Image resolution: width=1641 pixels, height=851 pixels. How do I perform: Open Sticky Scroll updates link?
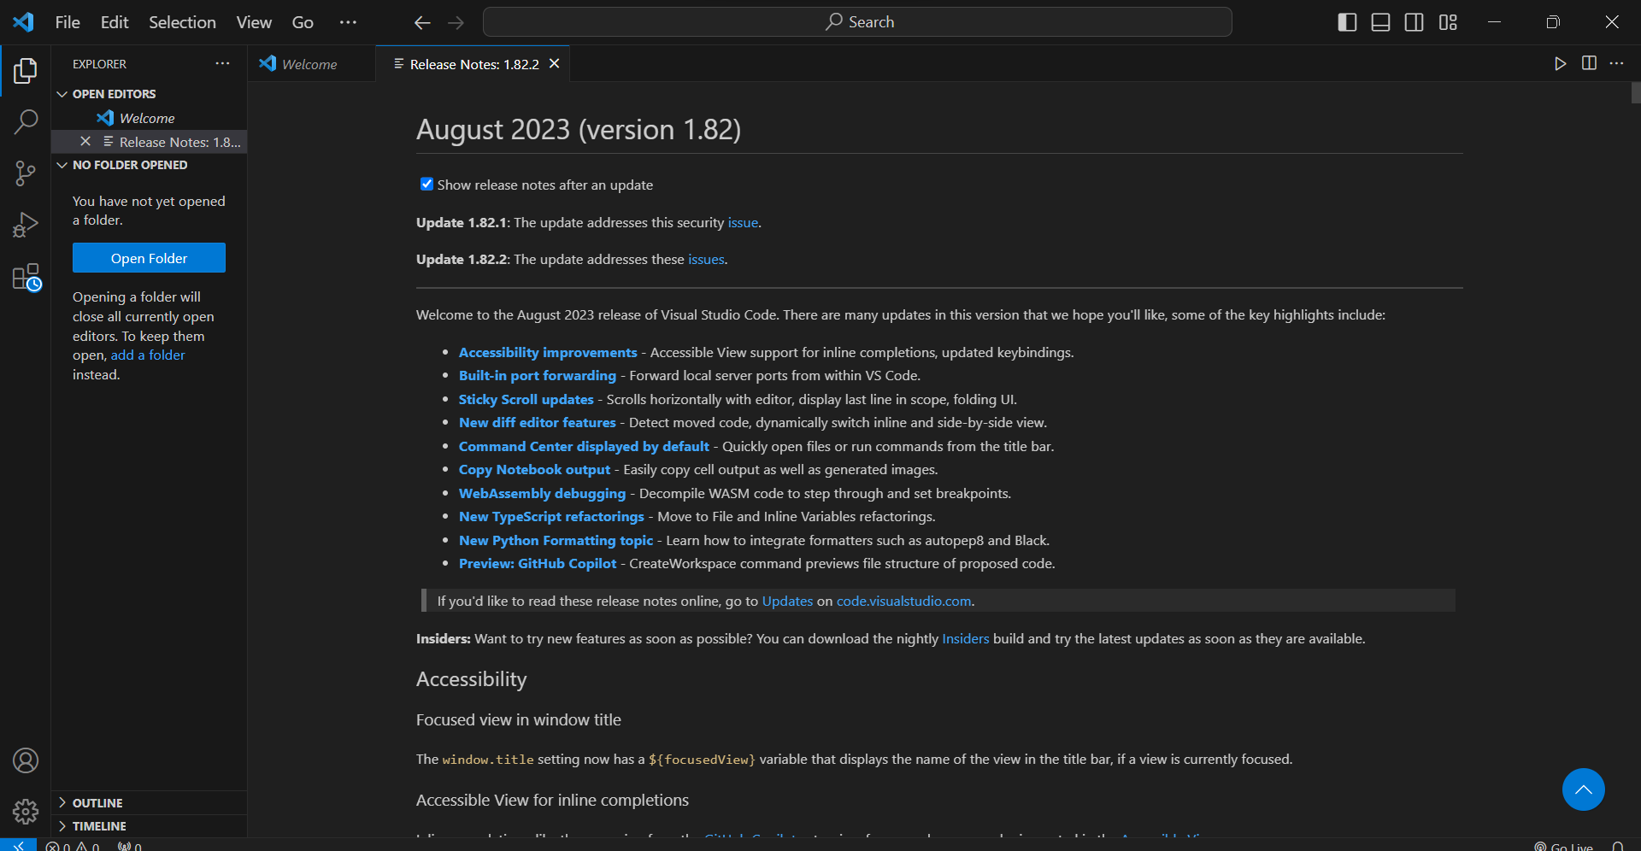[x=526, y=399]
